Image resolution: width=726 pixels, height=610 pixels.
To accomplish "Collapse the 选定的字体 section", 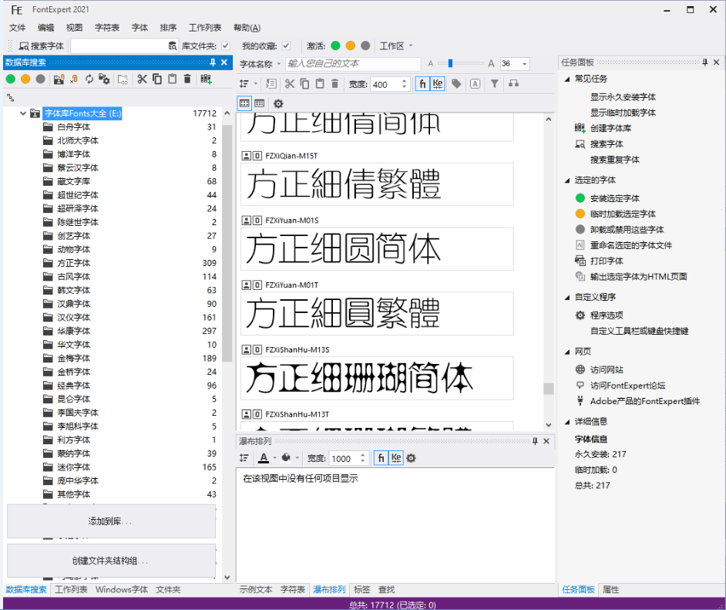I will click(x=567, y=180).
